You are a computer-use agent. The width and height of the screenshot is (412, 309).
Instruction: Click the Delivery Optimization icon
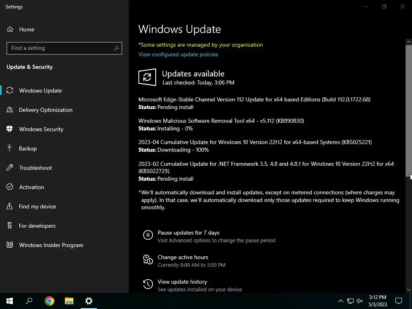tap(10, 110)
